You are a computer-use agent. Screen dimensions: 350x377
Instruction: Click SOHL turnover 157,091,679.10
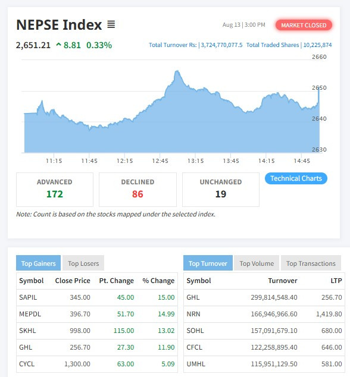click(x=274, y=331)
